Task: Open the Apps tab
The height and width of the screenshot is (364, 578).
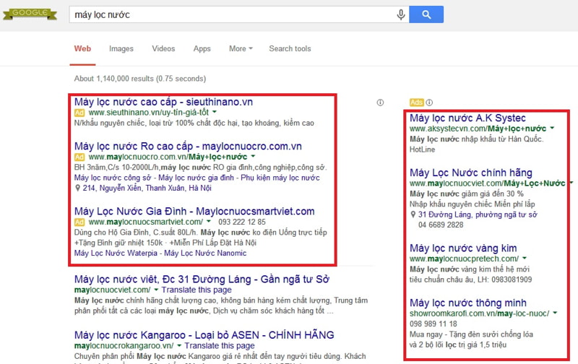Action: (x=202, y=49)
